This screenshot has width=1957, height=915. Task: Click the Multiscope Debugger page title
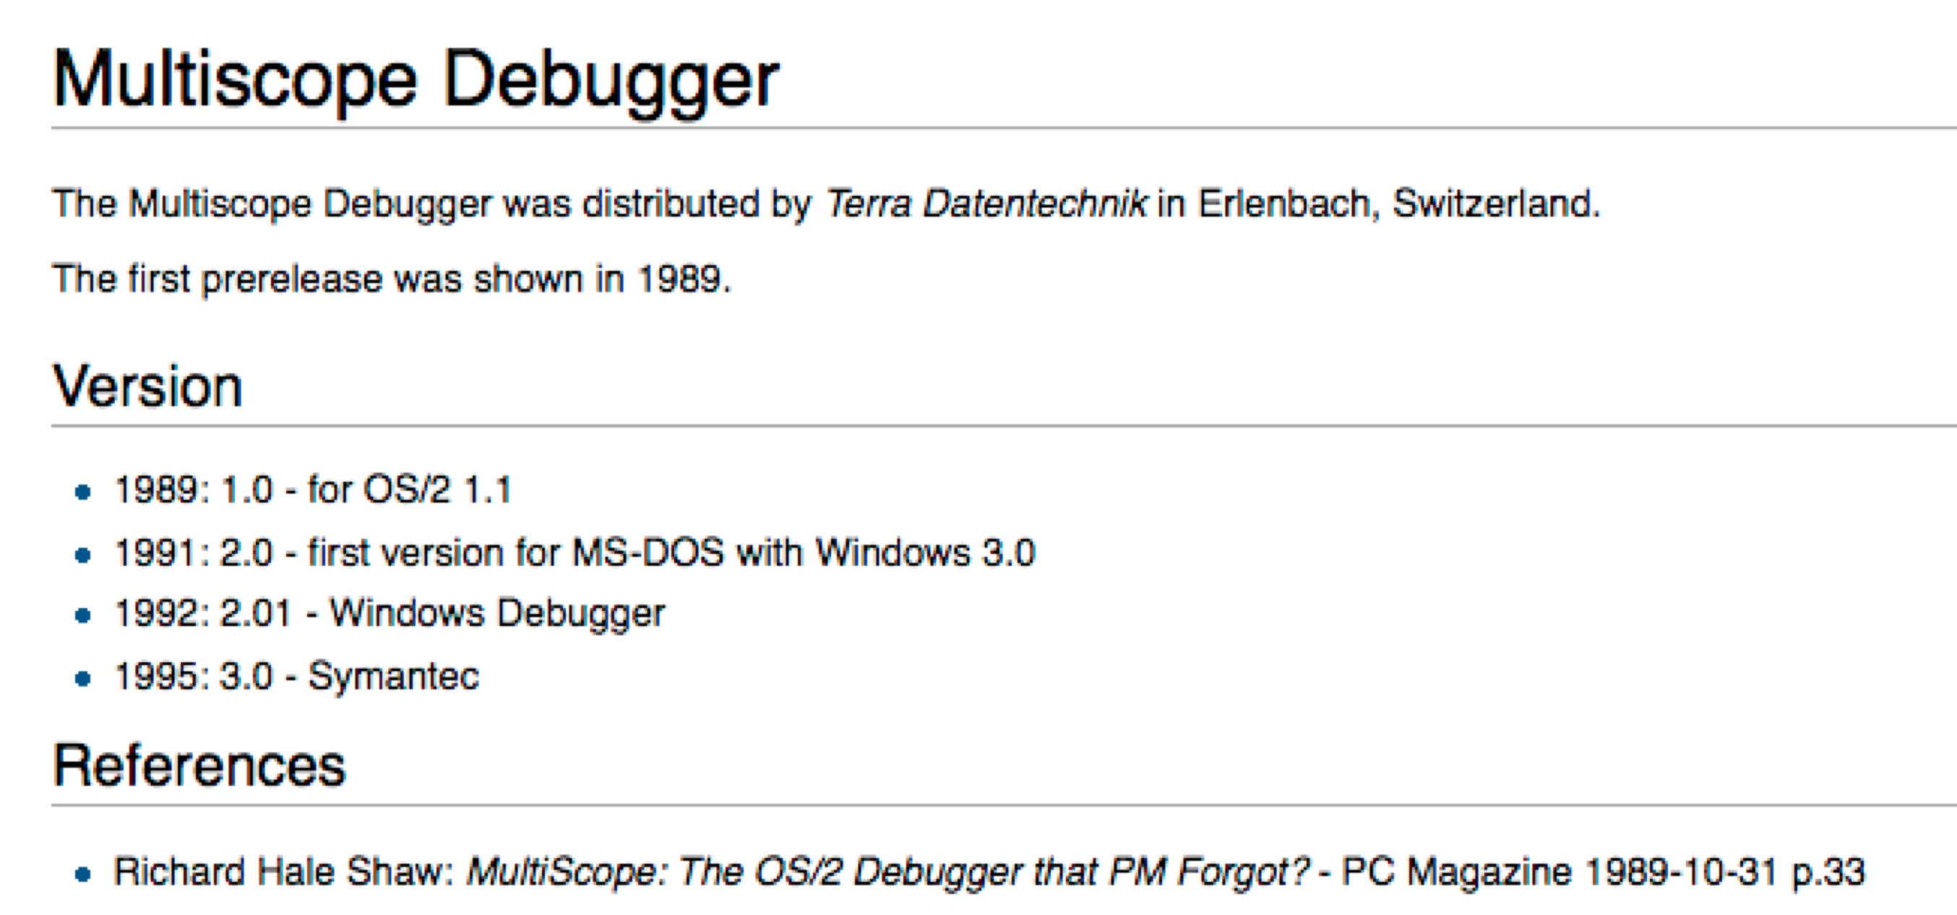[416, 79]
